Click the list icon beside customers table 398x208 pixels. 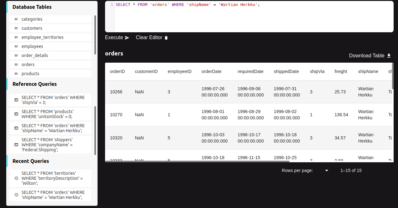[16, 28]
